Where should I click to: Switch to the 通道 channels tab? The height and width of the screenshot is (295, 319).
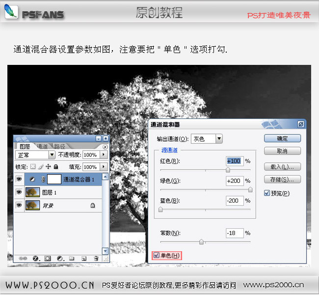(42, 146)
